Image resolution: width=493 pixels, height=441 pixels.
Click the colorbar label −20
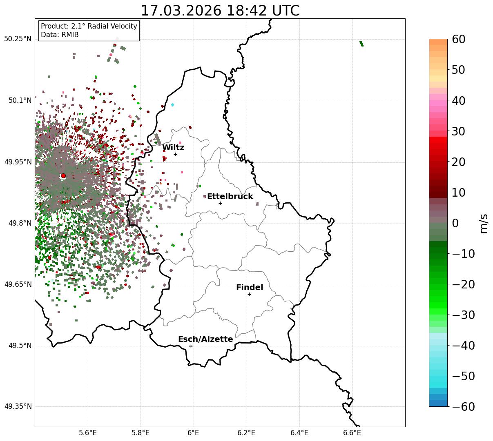tap(463, 284)
